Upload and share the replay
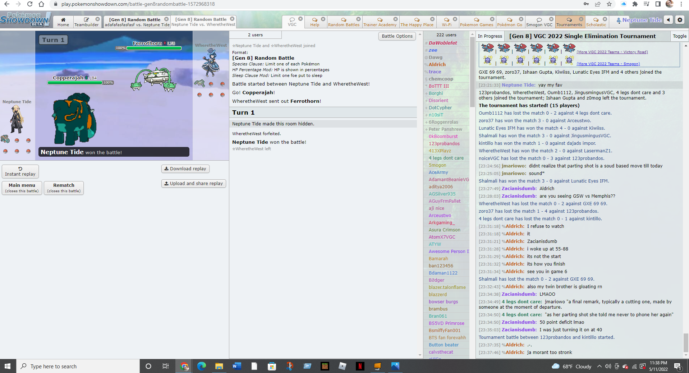 (x=193, y=183)
